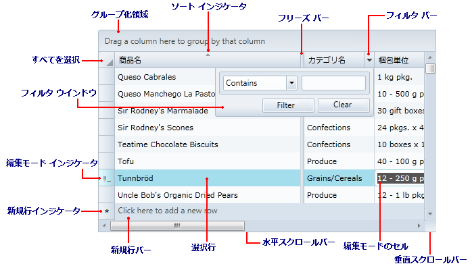Open the カテゴリ名 column filter dropdown arrow
The image size is (472, 268).
(x=369, y=60)
